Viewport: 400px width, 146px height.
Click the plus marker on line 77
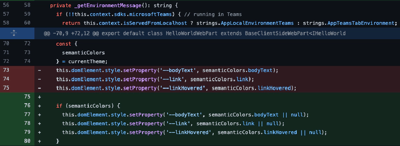[39, 115]
